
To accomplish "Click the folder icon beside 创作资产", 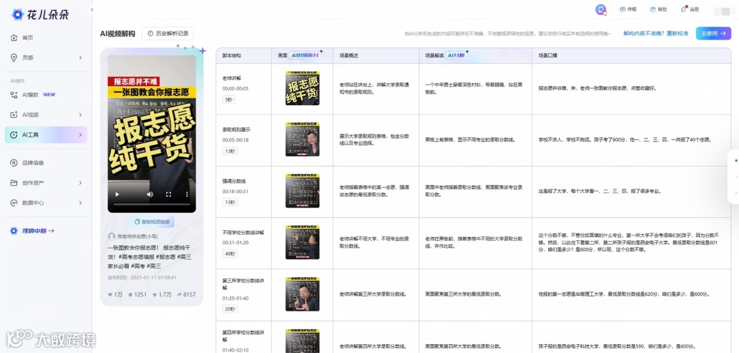I will pyautogui.click(x=14, y=183).
